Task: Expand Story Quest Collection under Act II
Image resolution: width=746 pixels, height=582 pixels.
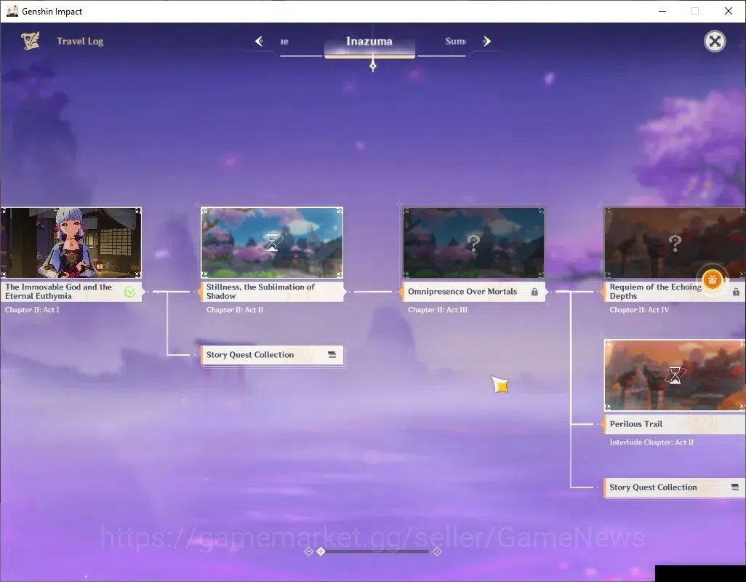Action: pos(272,355)
